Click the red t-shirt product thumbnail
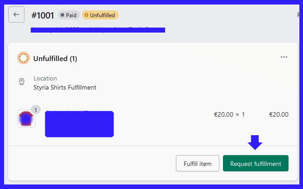Screen dimensions: 303x189 26,118
